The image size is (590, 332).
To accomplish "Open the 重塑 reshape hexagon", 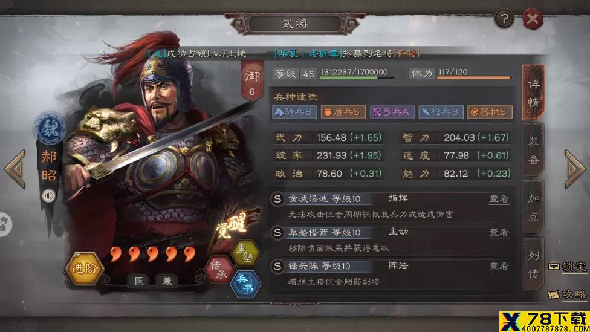I will point(245,253).
